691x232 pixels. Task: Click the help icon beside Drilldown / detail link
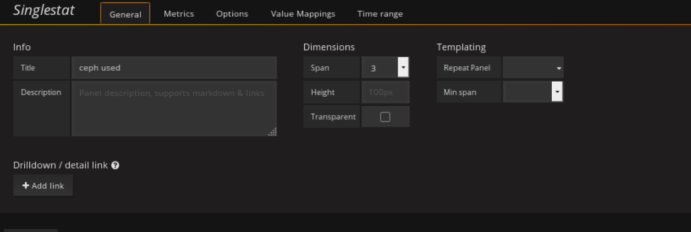[115, 165]
